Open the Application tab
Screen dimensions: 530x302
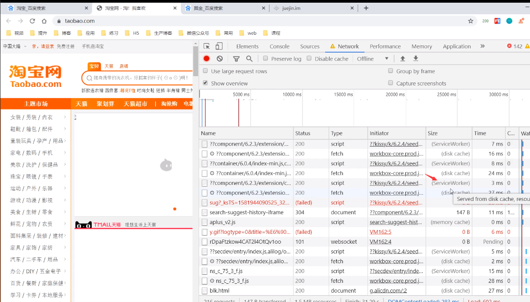(457, 46)
